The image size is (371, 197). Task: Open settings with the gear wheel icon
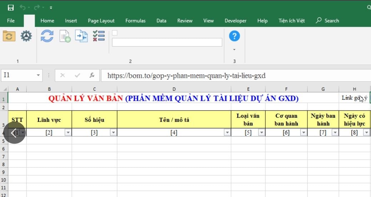coord(26,36)
